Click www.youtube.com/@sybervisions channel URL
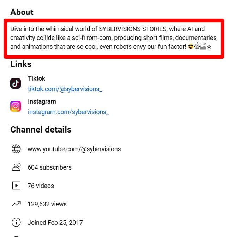This screenshot has width=228, height=241. (74, 149)
